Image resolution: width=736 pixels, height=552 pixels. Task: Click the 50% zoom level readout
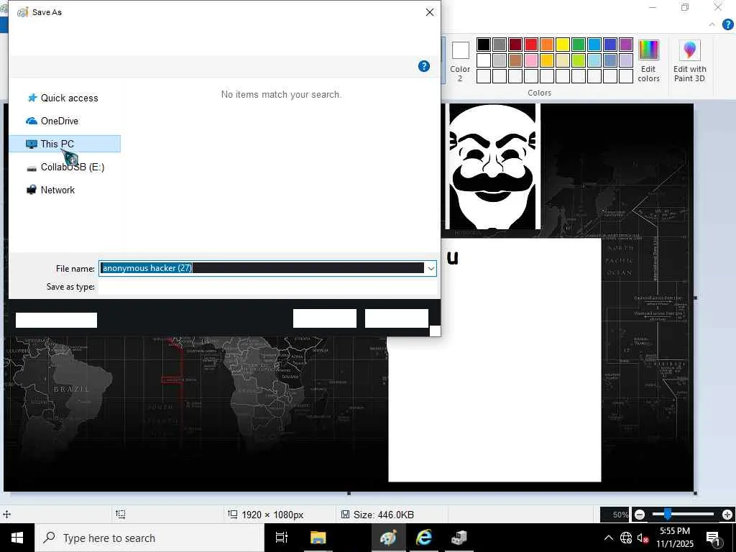[620, 515]
